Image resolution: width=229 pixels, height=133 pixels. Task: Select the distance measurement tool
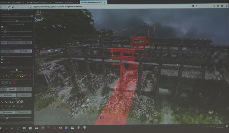[x=10, y=75]
